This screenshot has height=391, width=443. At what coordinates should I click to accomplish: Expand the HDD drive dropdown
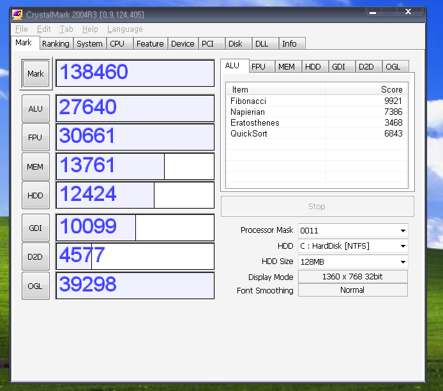(403, 246)
